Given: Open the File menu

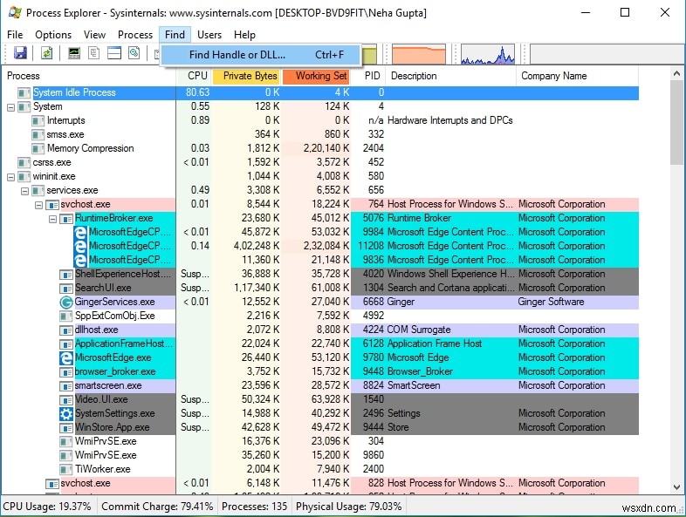Looking at the screenshot, I should point(15,35).
